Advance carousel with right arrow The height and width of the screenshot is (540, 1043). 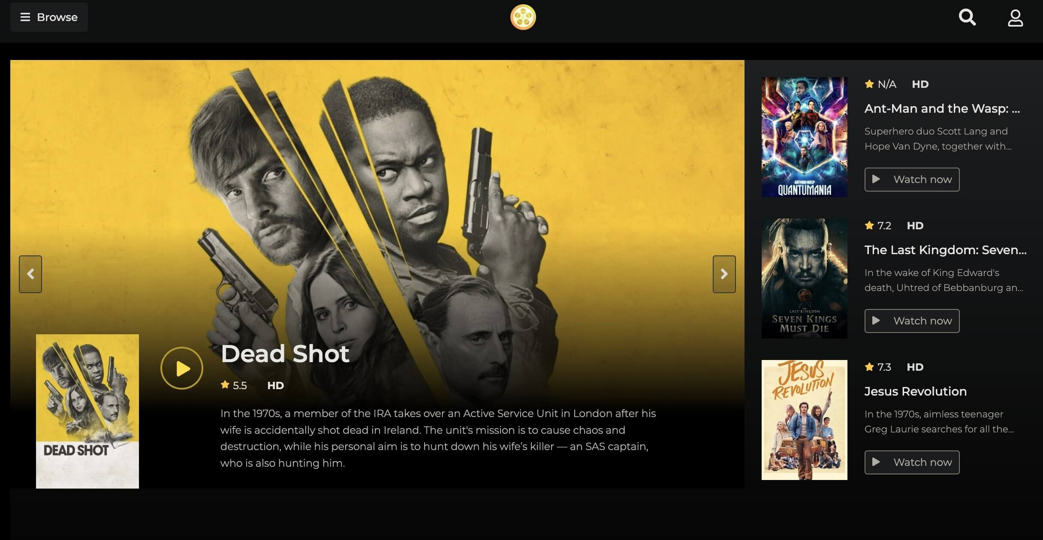click(724, 274)
